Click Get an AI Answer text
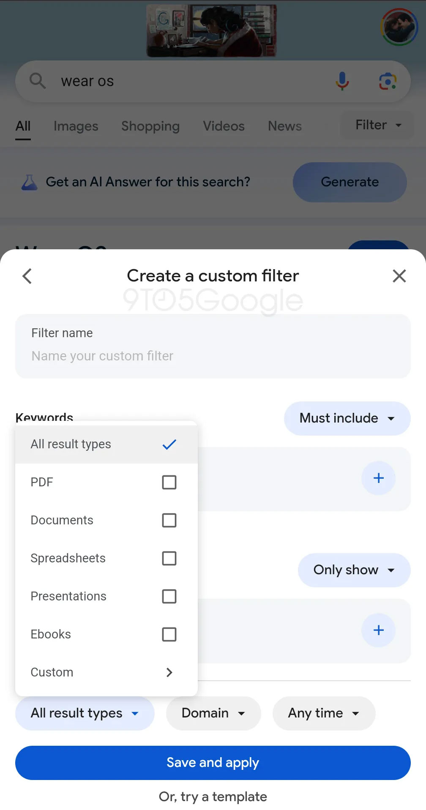The height and width of the screenshot is (810, 426). pyautogui.click(x=148, y=182)
